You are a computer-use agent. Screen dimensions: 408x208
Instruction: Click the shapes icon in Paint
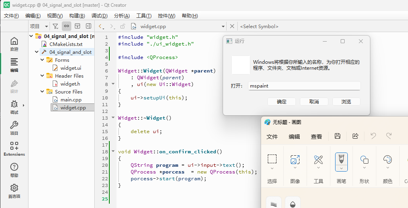tap(364, 159)
